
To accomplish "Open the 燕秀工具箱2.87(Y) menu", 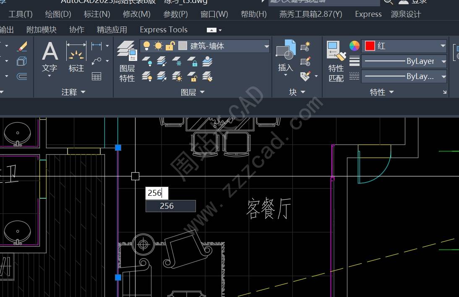I will tap(310, 14).
